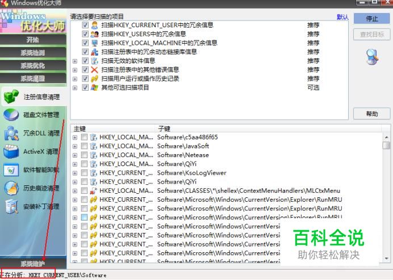Click icon of Software\Netease result row
Image resolution: width=393 pixels, height=280 pixels.
point(94,155)
